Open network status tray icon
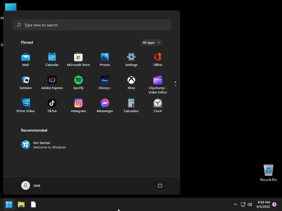Image resolution: width=282 pixels, height=211 pixels. click(243, 204)
